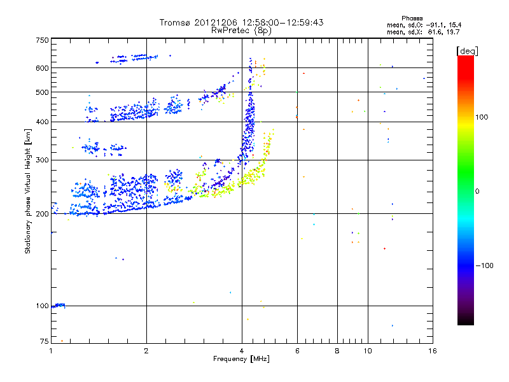Click the 75 tick on the height axis
Viewport: 509px width, 382px height.
(x=44, y=341)
